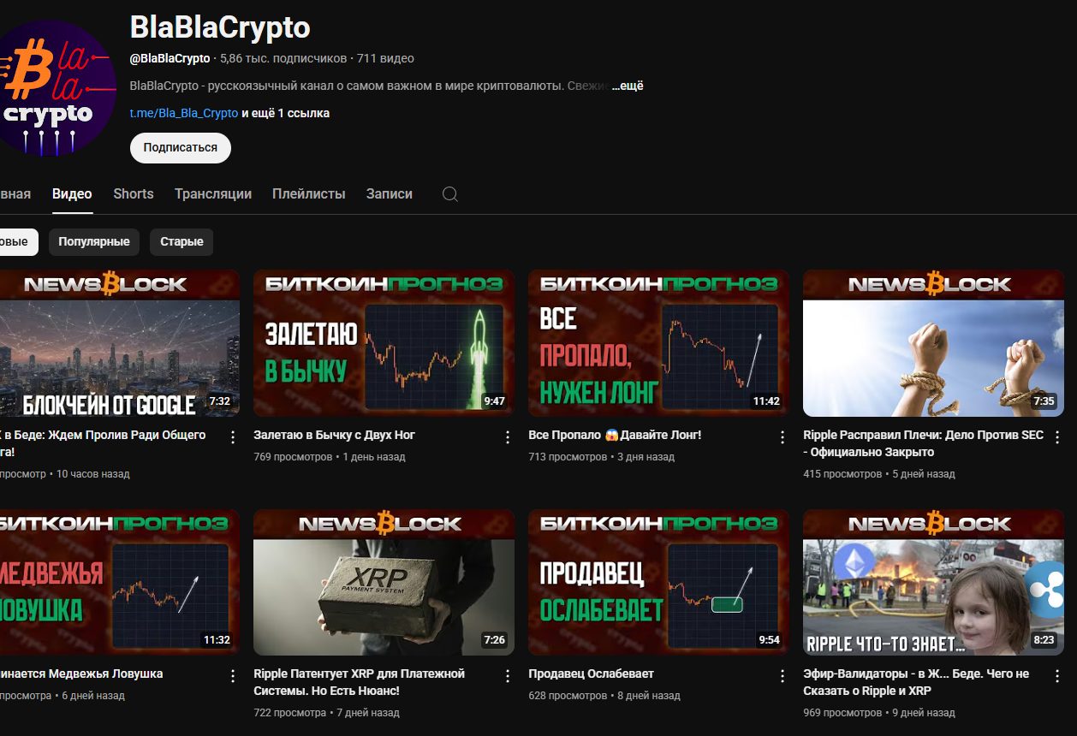Open menu for 'Все Пропало Давайте Лонг!'
Viewport: 1077px width, 736px height.
782,437
